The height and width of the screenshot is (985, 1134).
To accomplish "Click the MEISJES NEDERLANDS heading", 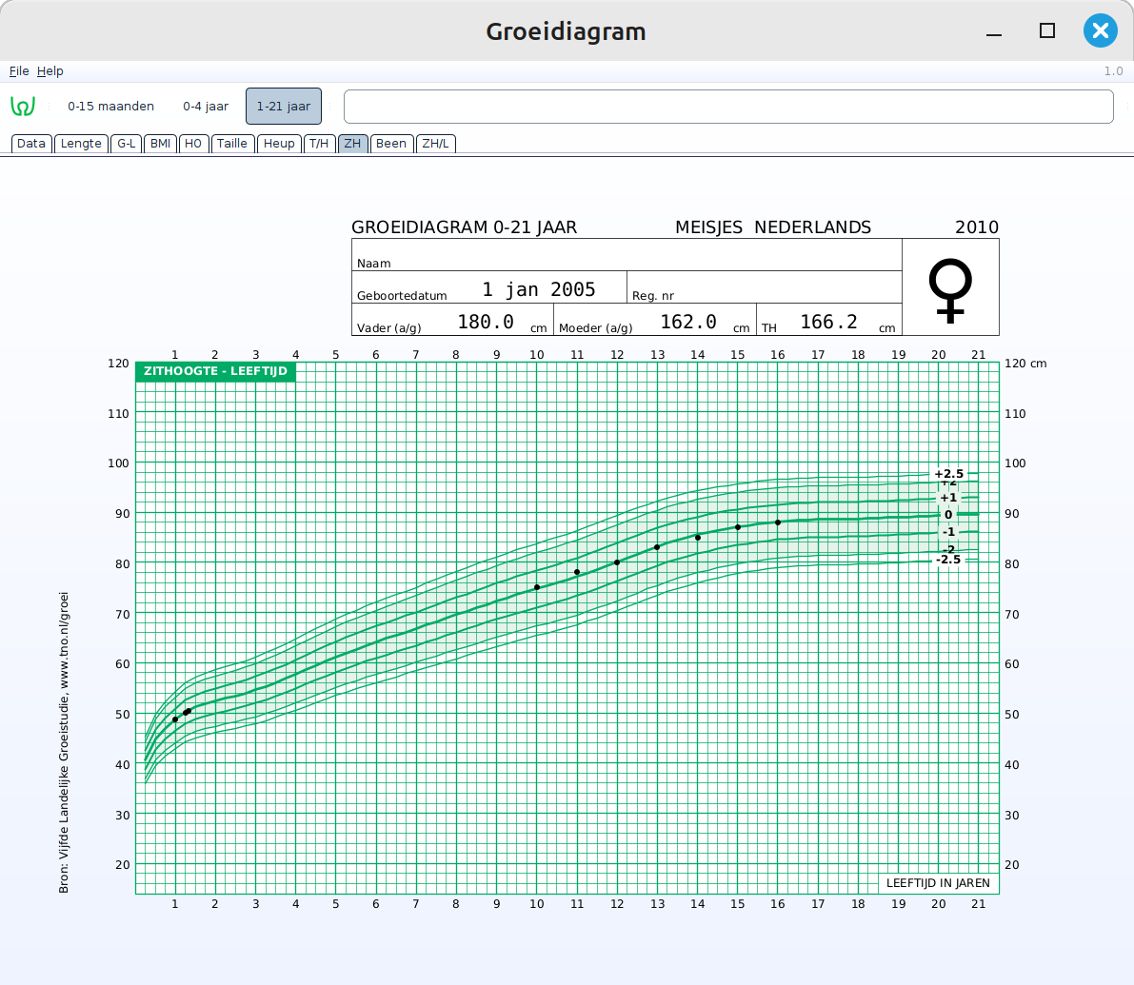I will (773, 227).
